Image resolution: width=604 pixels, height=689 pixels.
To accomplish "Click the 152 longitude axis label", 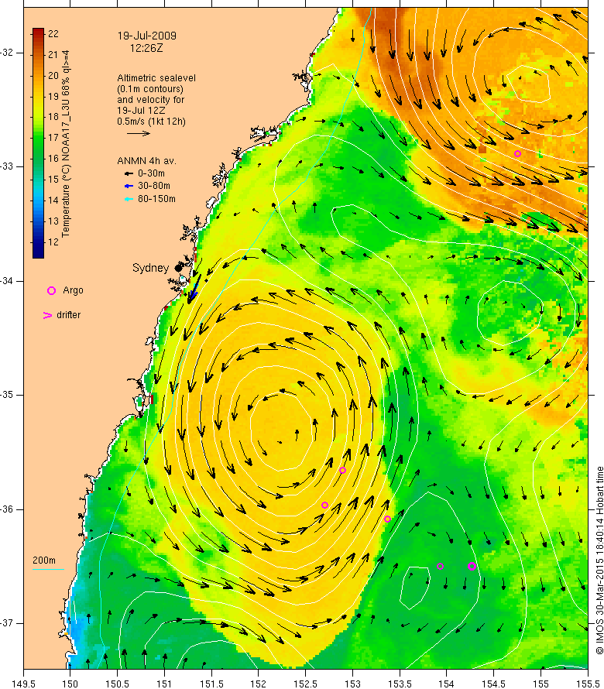I will 259,684.
